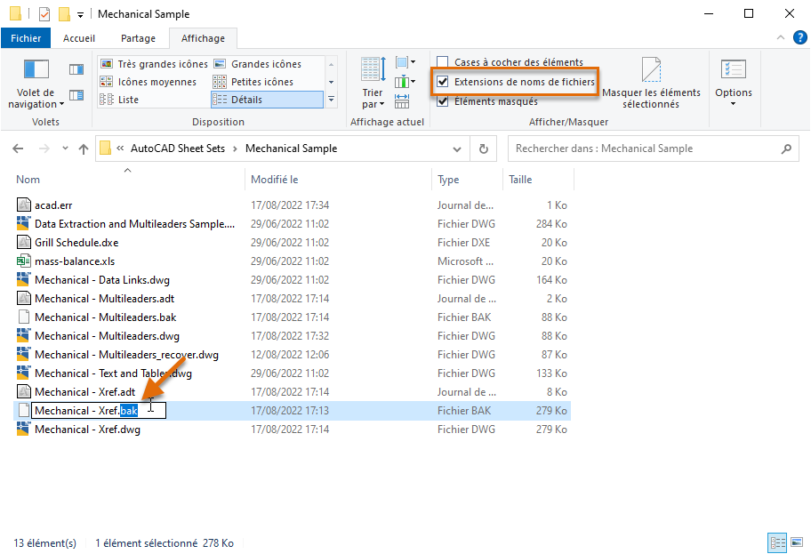Click the New folder icon in title bar
Screen dimensions: 811x554
point(64,13)
